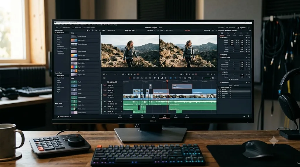The width and height of the screenshot is (300, 167).
Task: Jump to timeline start in right viewer
Action: click(181, 74)
